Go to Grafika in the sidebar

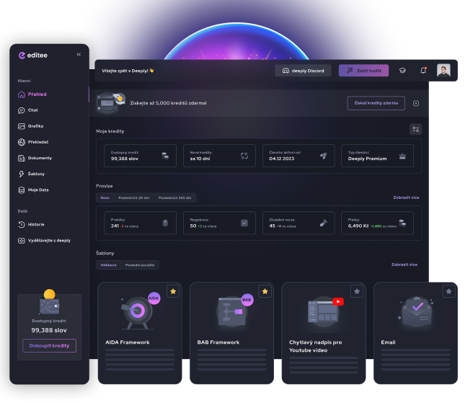point(31,126)
